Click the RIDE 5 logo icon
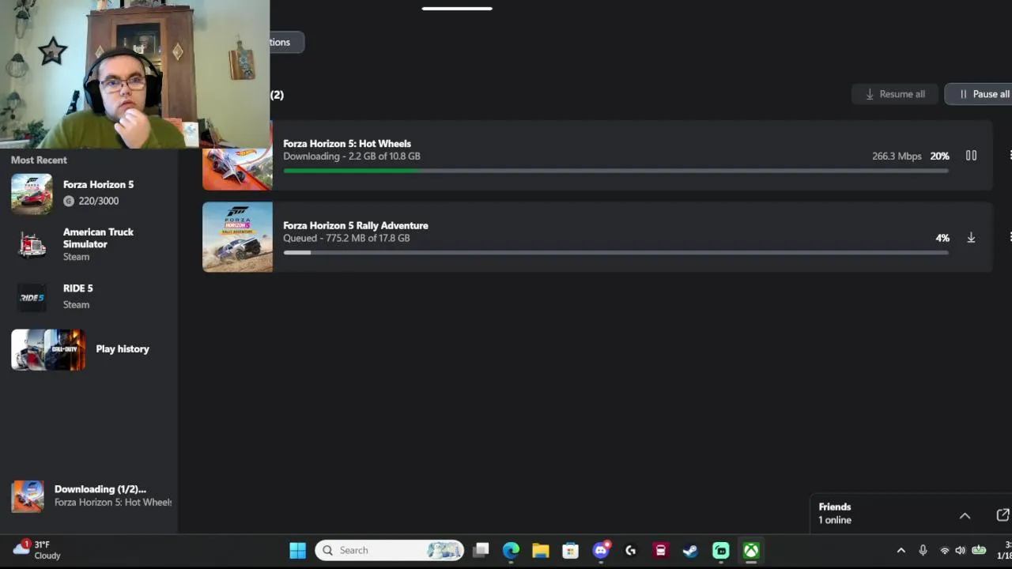The height and width of the screenshot is (569, 1012). [32, 297]
